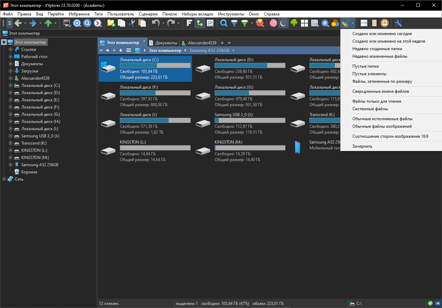442x308 pixels.
Task: Open the tab list dropdown arrow
Action: (x=229, y=43)
